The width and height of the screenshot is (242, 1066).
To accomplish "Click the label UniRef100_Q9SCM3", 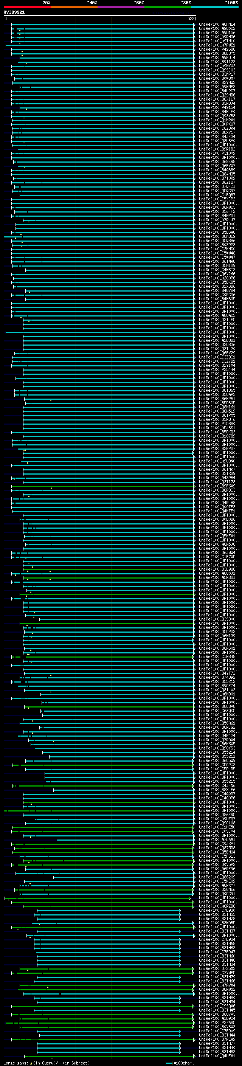I will click(217, 70).
